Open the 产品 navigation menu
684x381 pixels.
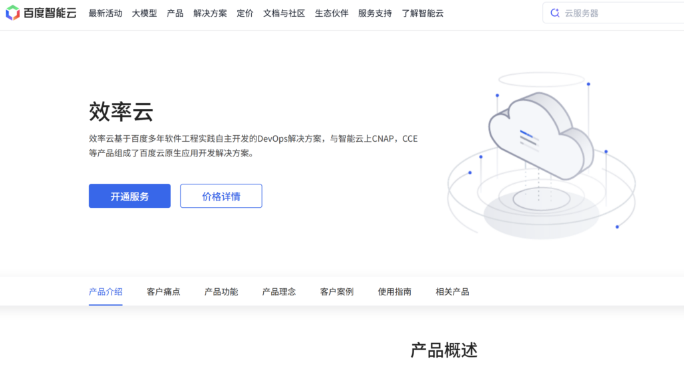175,13
